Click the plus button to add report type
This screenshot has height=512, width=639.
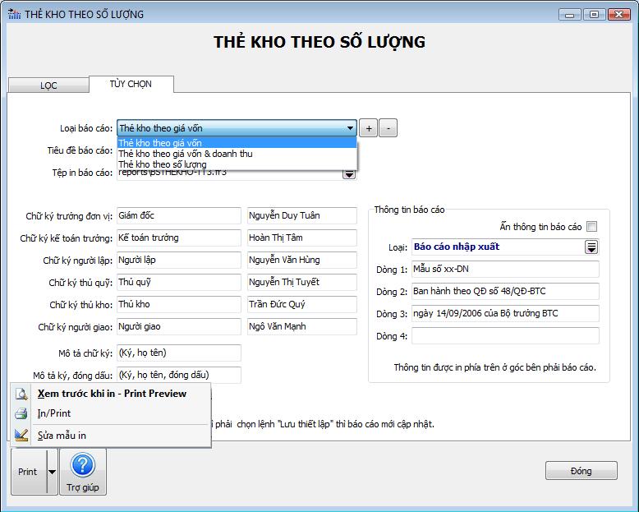(370, 128)
